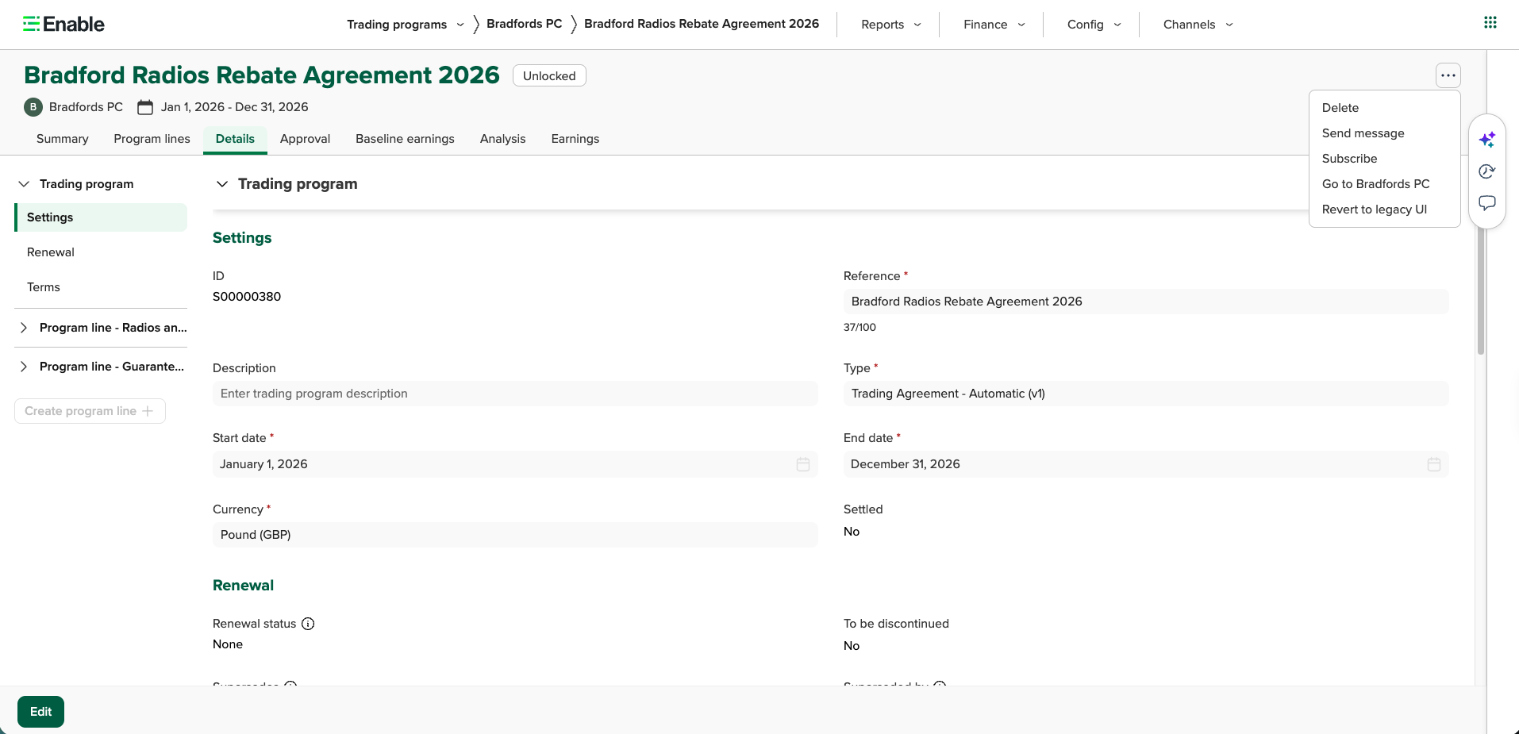Viewport: 1519px width, 734px height.
Task: Open the comments speech bubble icon
Action: pos(1487,203)
